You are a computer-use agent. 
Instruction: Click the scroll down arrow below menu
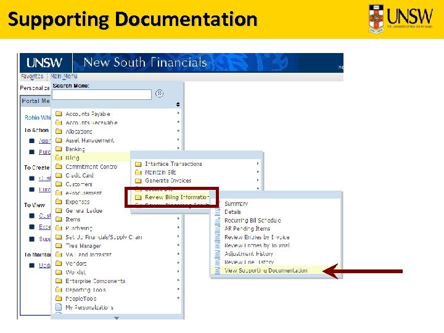117,318
